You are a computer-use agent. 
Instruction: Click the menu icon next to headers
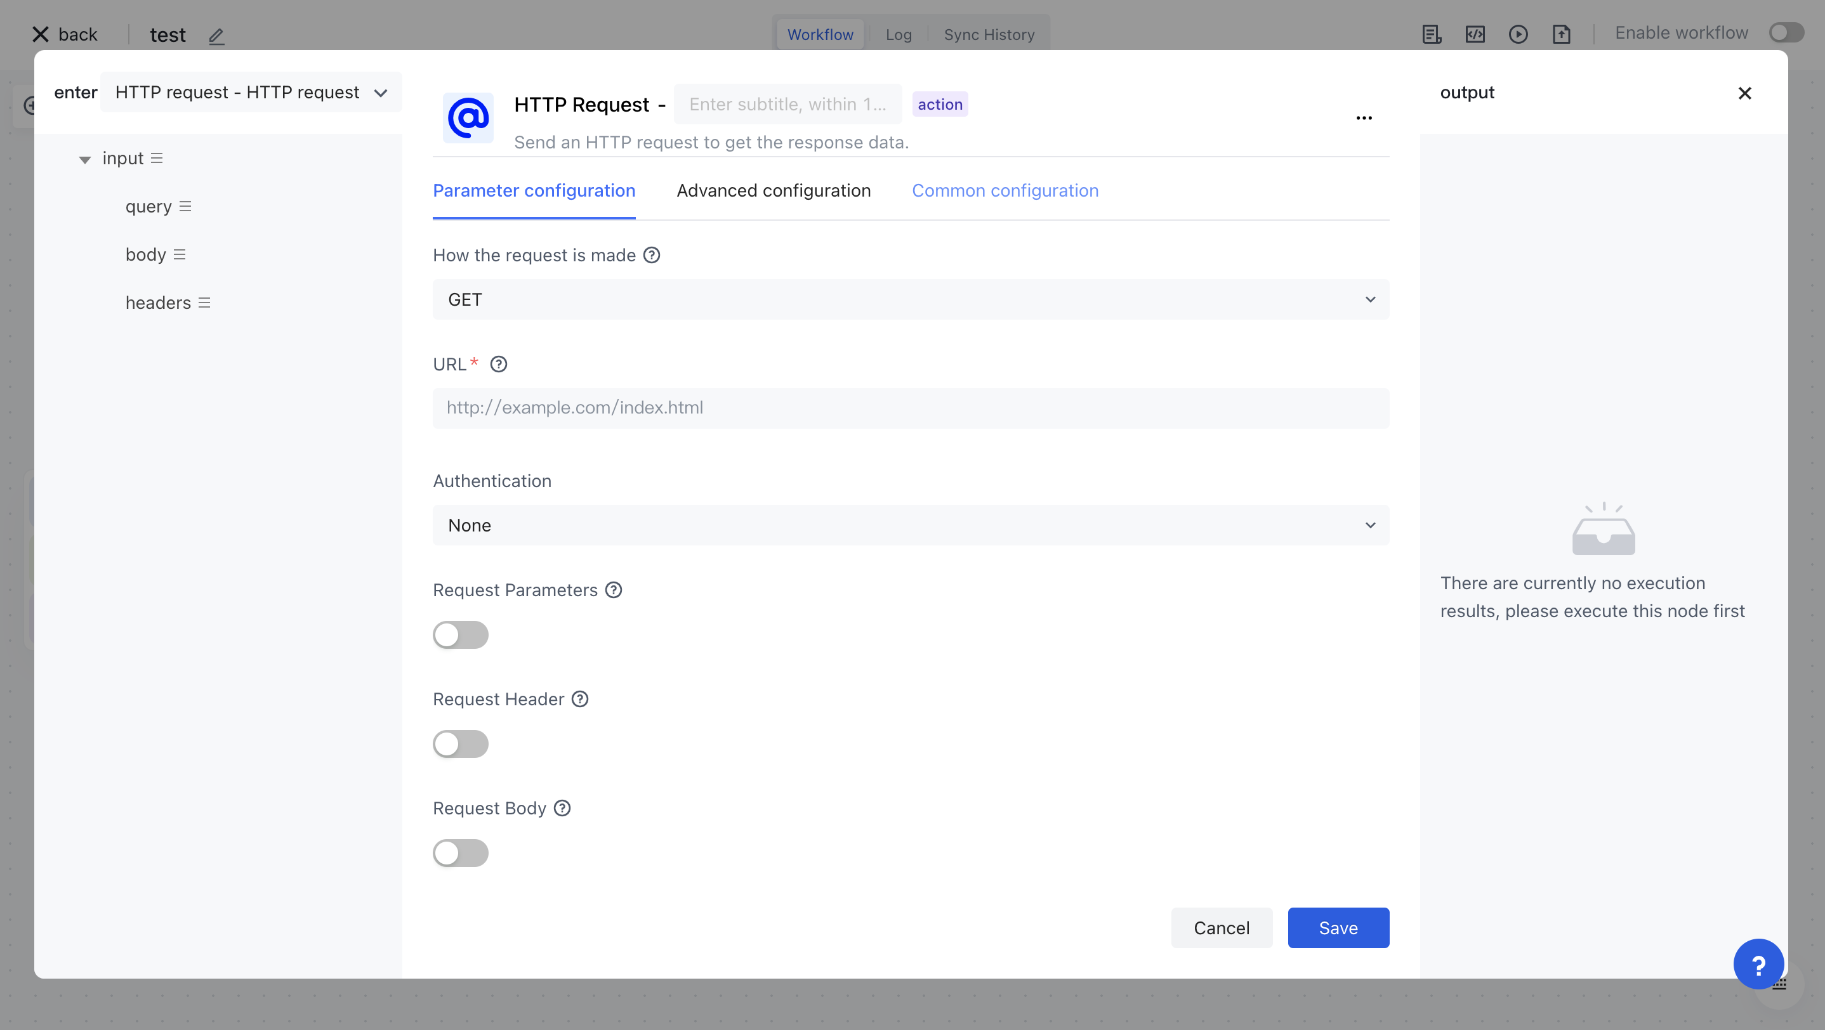(205, 303)
